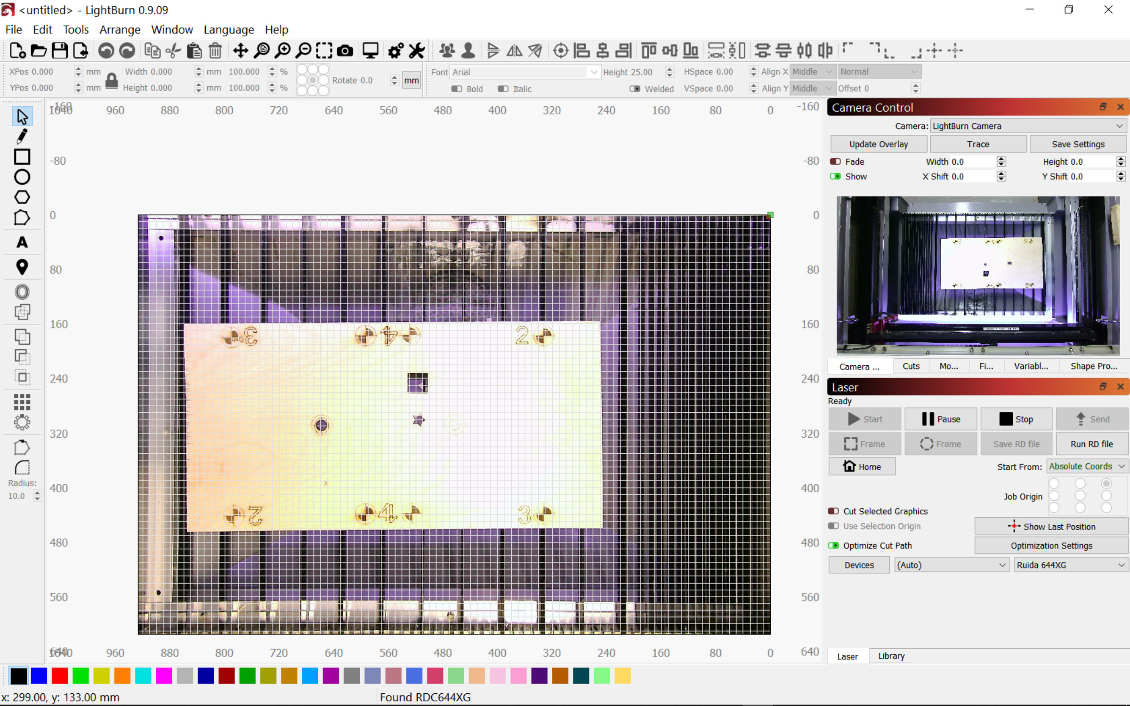The image size is (1130, 706).
Task: Toggle the Fade overlay switch
Action: pyautogui.click(x=835, y=161)
